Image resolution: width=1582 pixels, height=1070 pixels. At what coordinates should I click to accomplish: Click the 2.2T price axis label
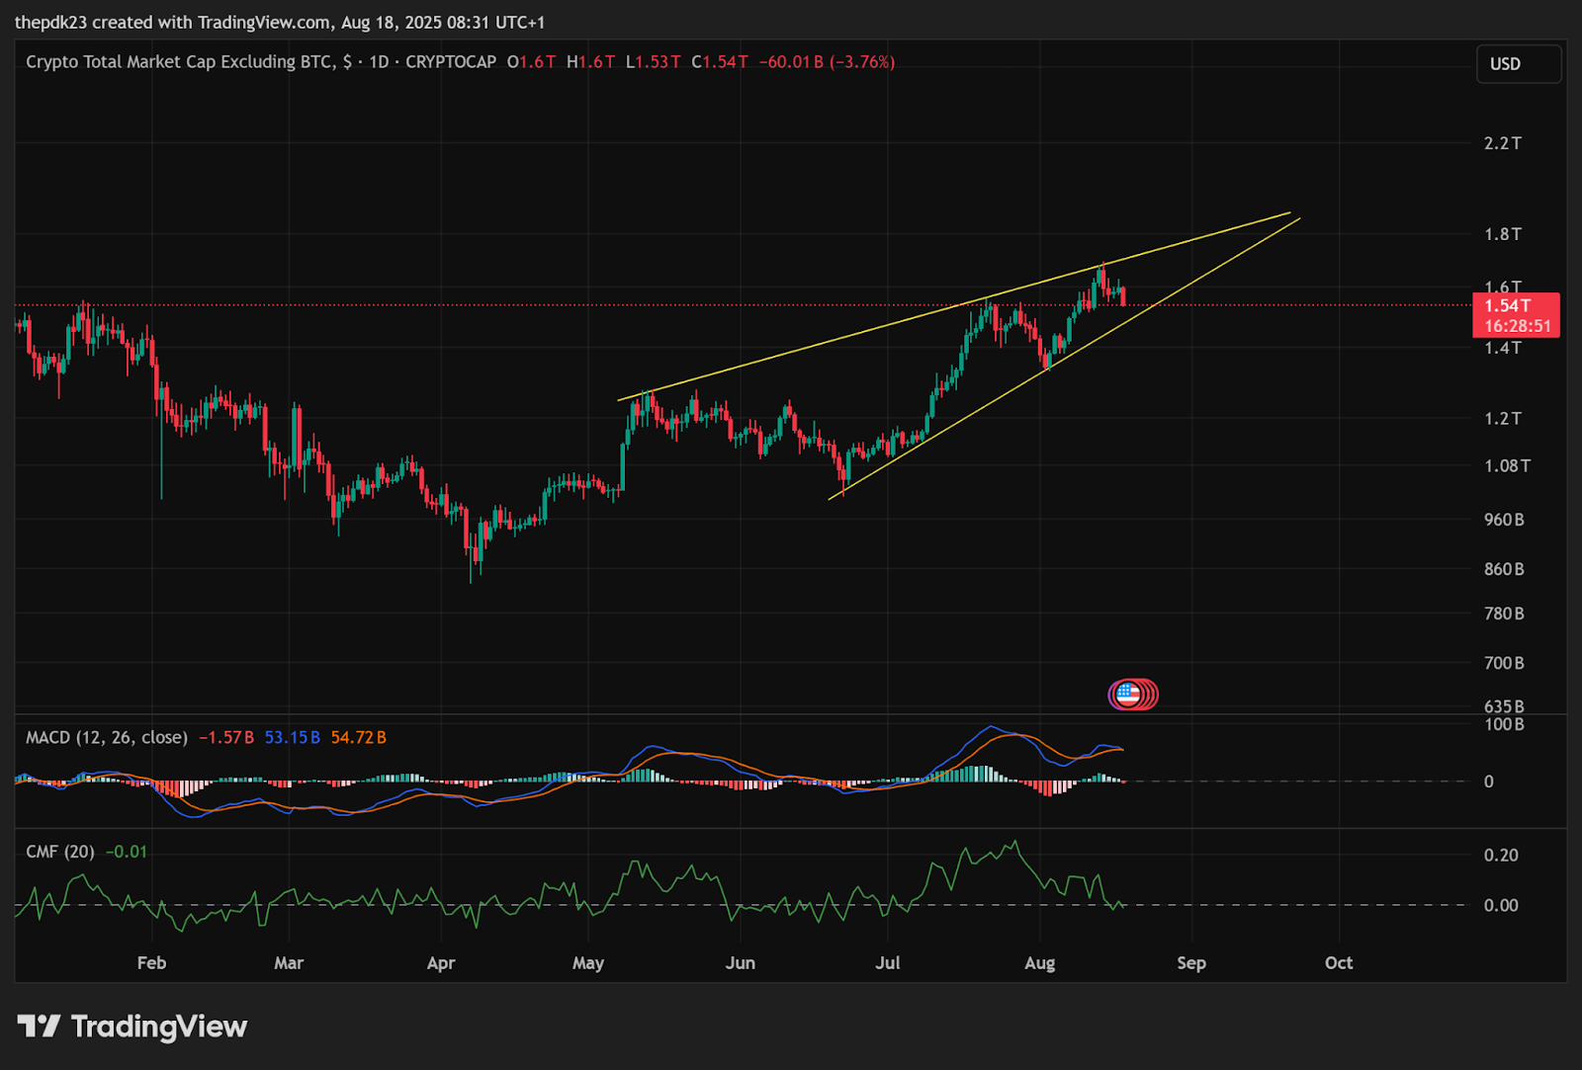(x=1503, y=143)
